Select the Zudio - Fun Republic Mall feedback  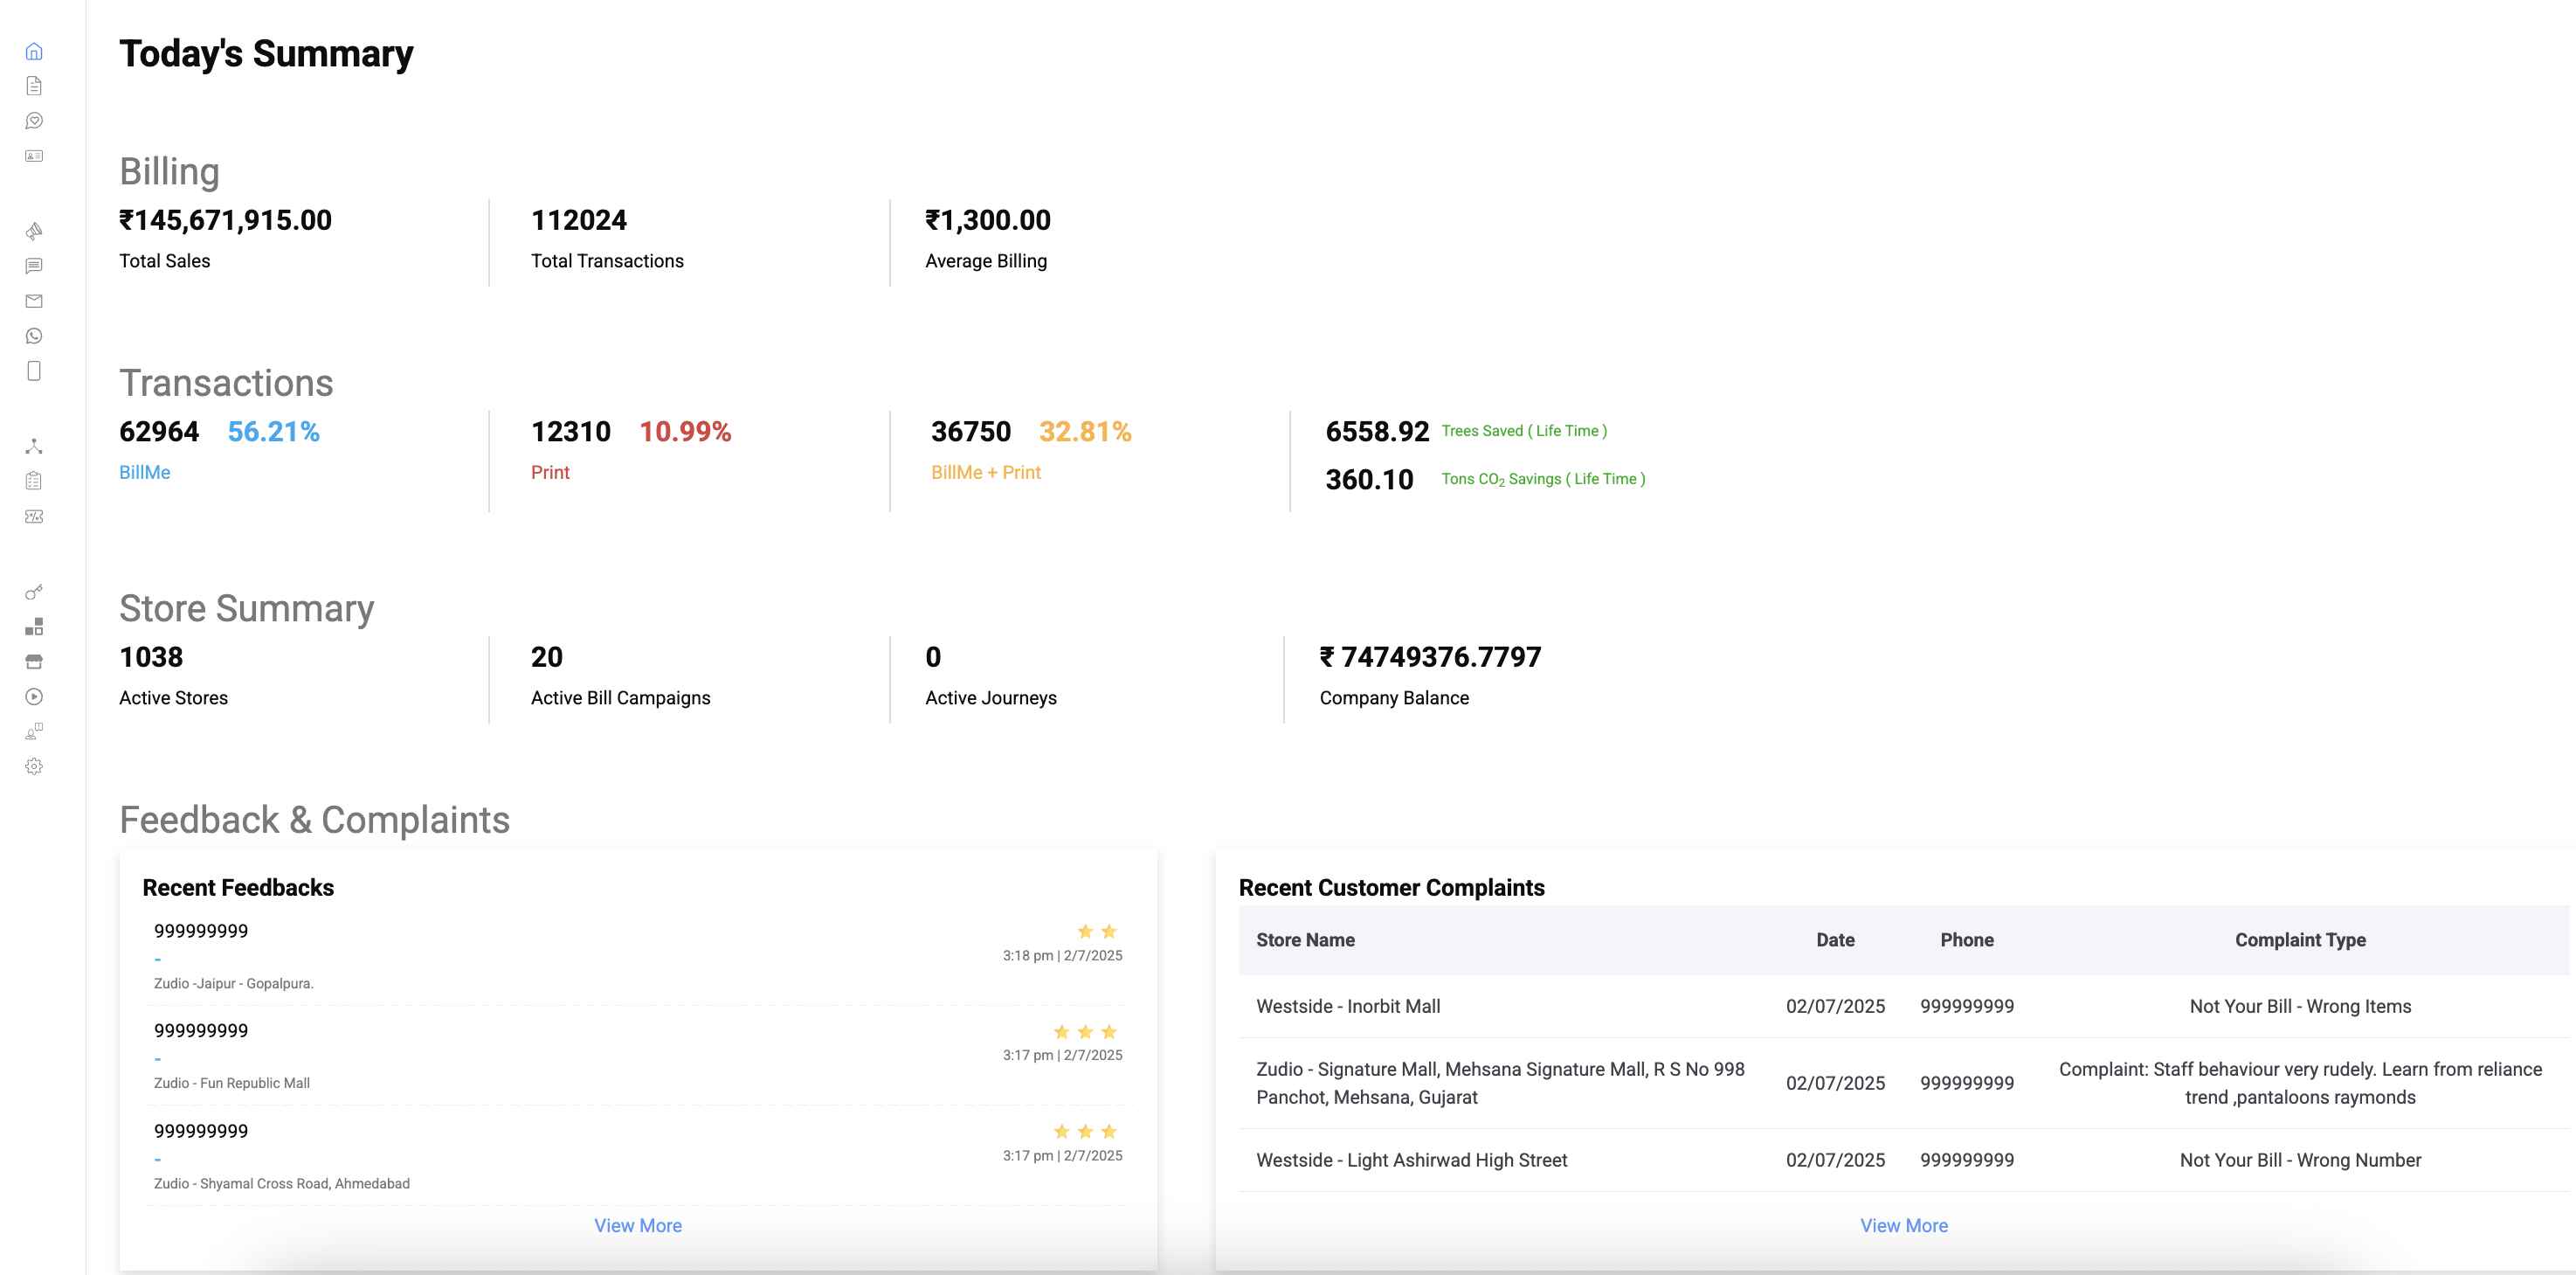click(x=232, y=1083)
